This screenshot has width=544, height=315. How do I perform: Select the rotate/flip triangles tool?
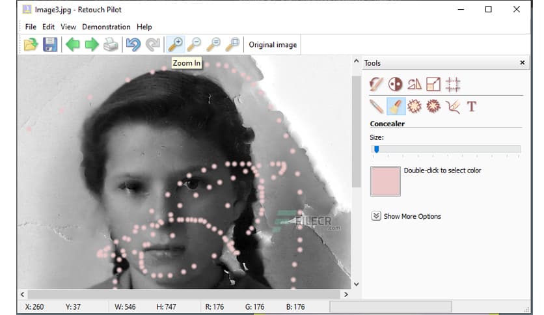[415, 85]
